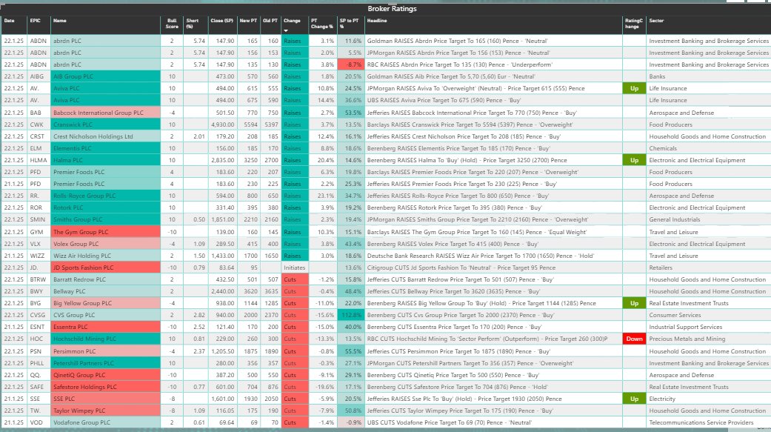This screenshot has height=432, width=771.
Task: Select the Rolls-Royce Group PLC cell
Action: tap(105, 196)
